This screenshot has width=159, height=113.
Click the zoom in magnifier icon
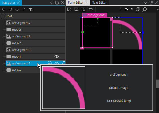[138, 9]
